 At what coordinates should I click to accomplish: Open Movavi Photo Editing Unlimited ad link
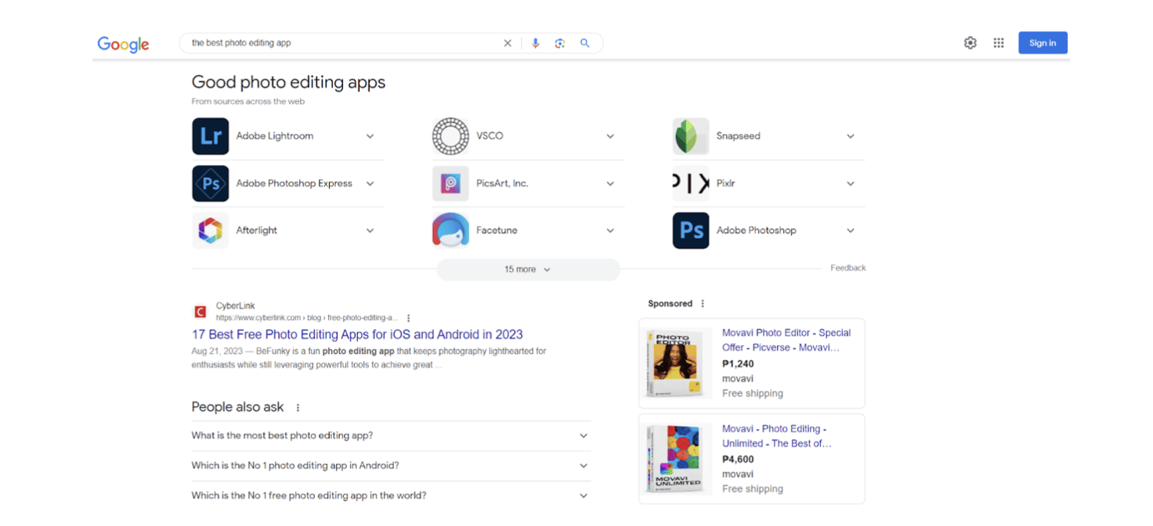(777, 436)
